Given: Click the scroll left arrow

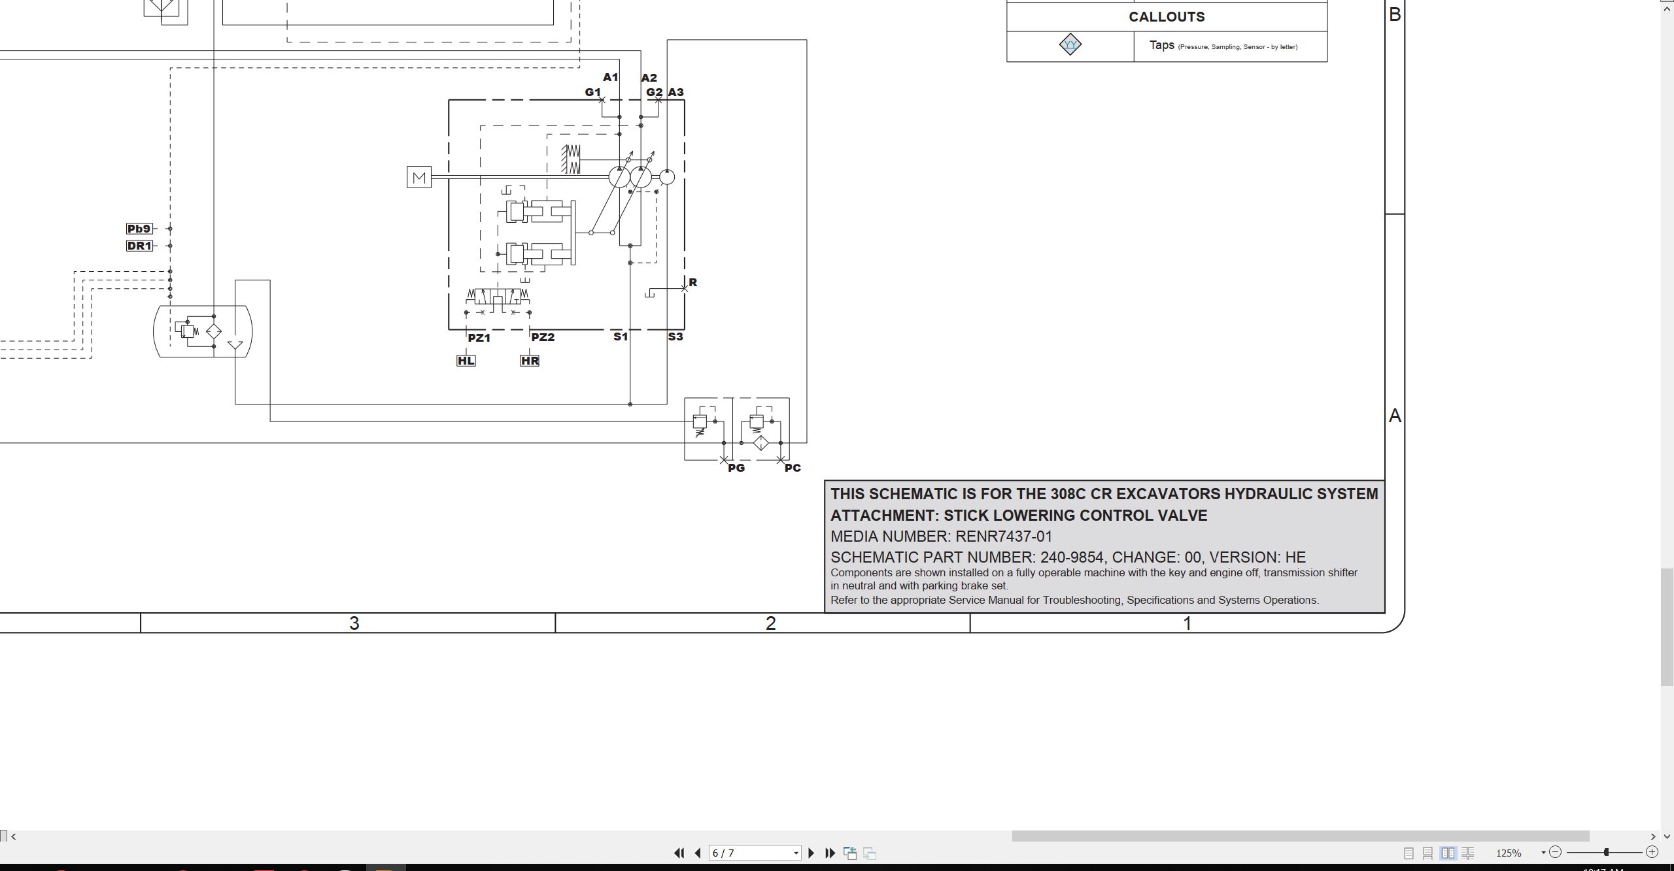Looking at the screenshot, I should tap(14, 836).
